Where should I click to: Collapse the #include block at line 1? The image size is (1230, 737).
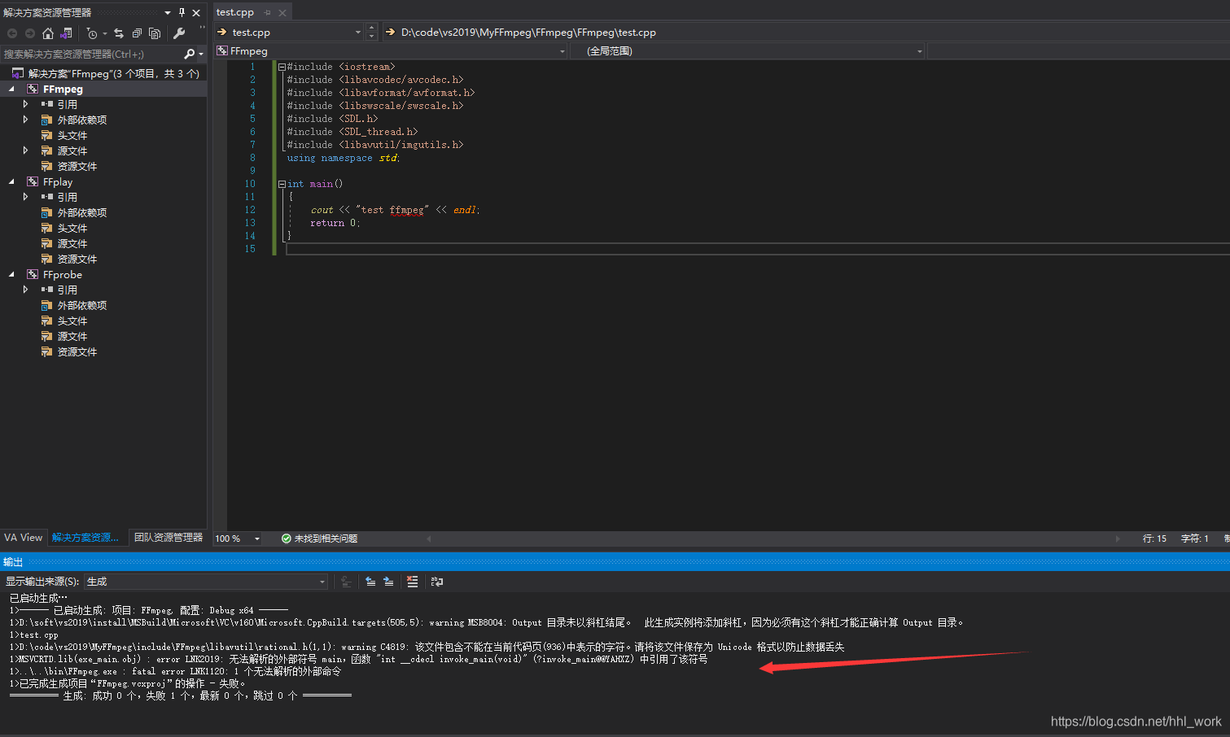tap(282, 67)
